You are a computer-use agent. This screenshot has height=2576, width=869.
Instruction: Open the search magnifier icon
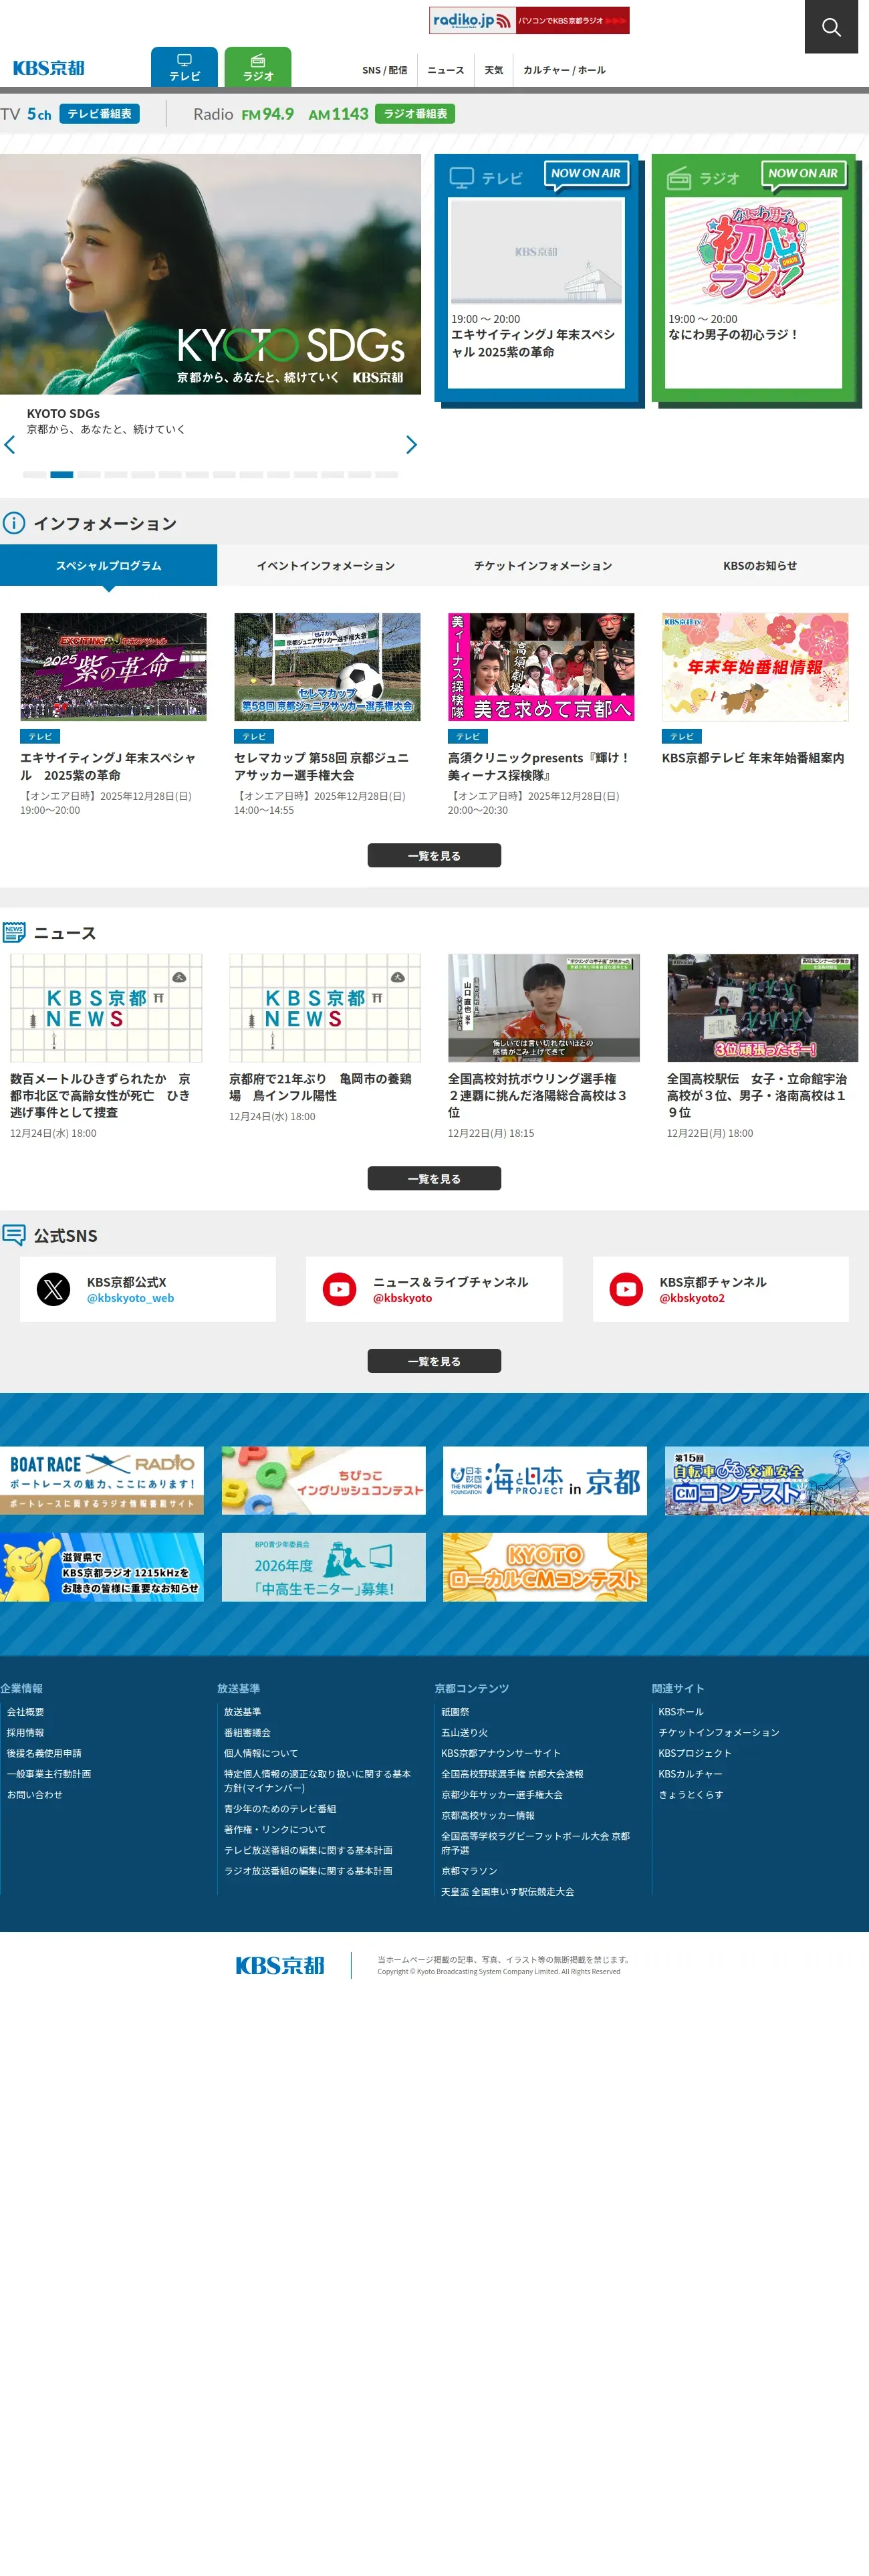click(831, 27)
